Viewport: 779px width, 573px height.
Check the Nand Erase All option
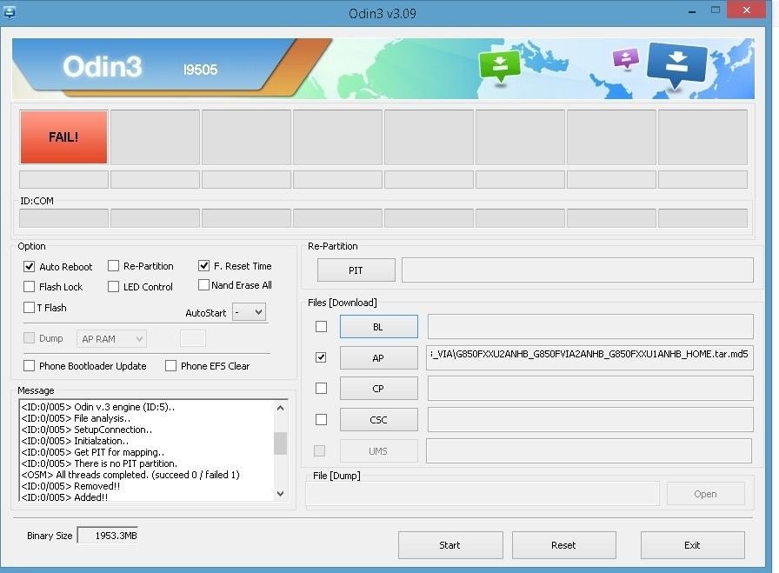click(x=203, y=284)
